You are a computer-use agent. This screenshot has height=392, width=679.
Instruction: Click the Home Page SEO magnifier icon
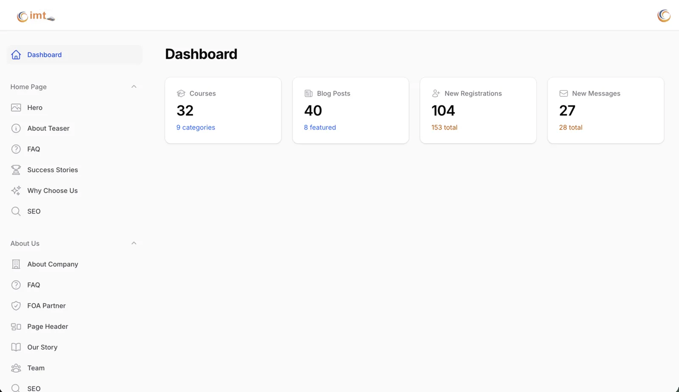[16, 212]
